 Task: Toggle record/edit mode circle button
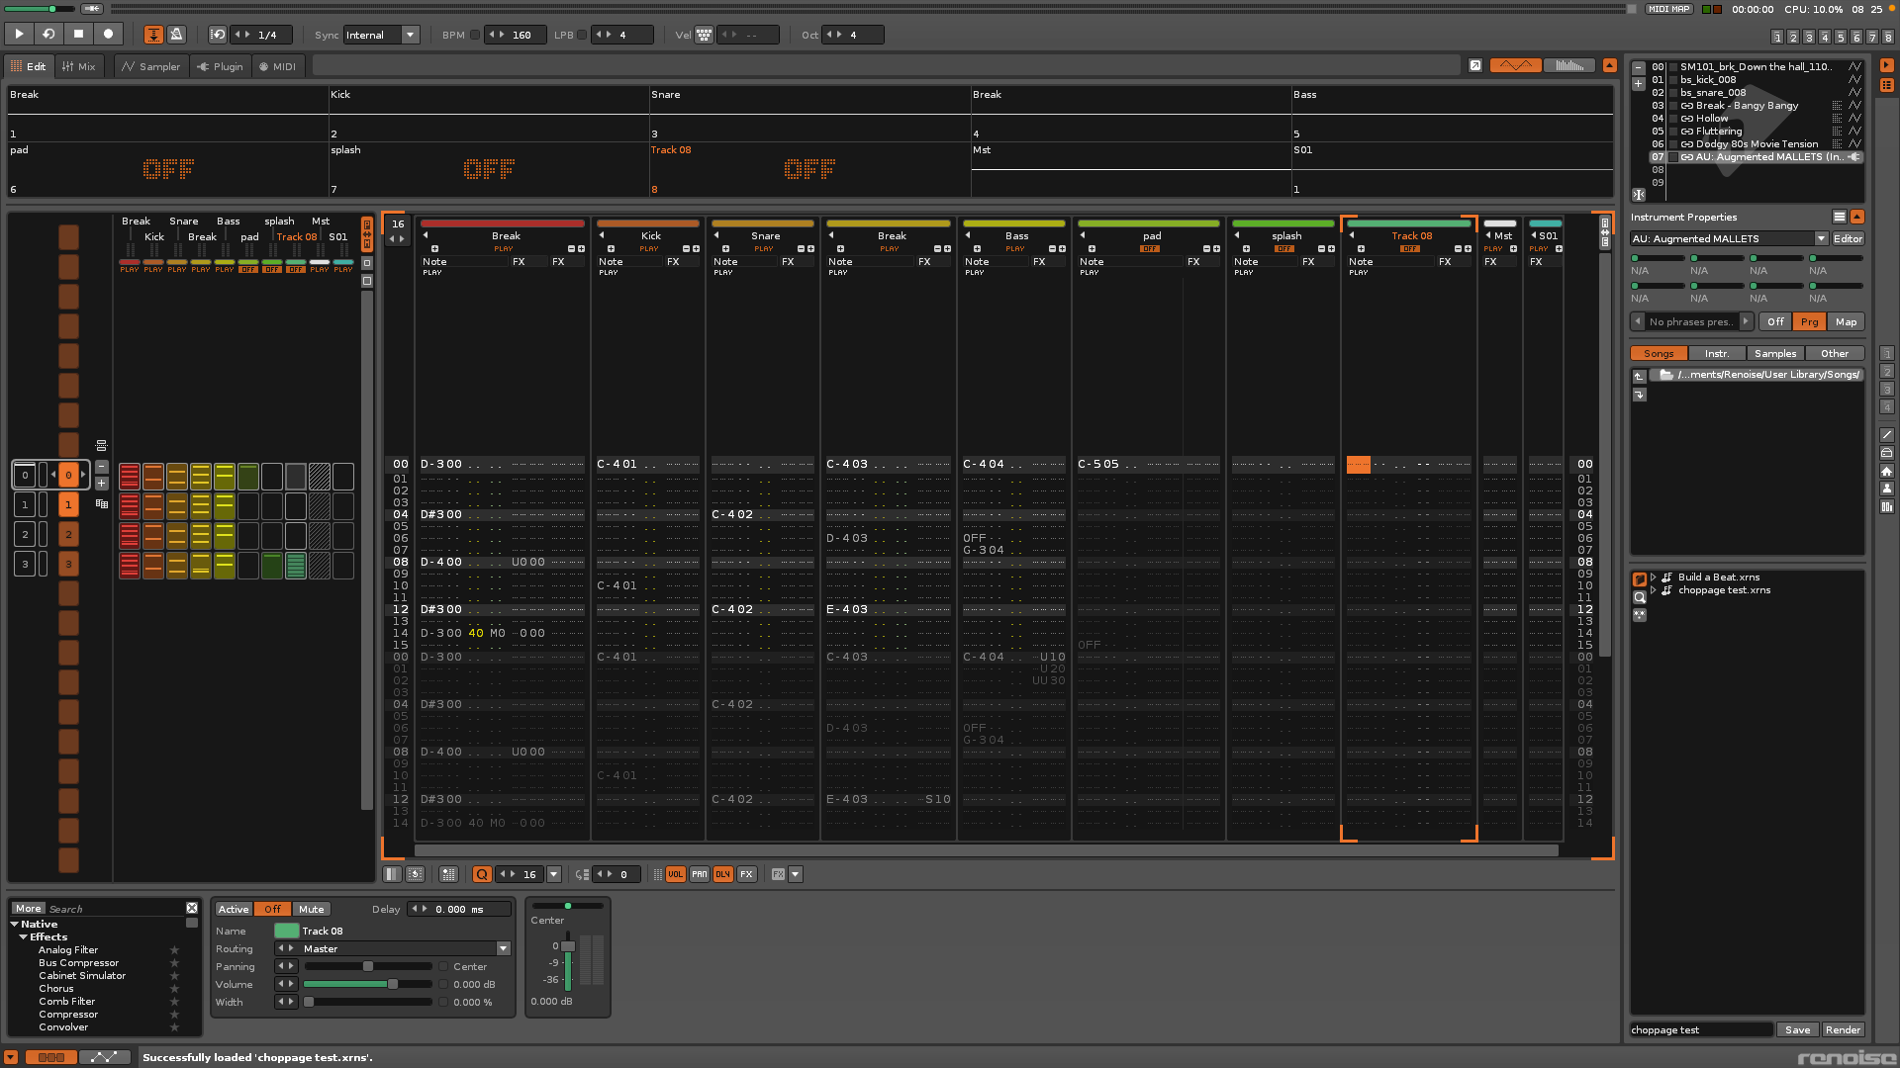point(108,34)
